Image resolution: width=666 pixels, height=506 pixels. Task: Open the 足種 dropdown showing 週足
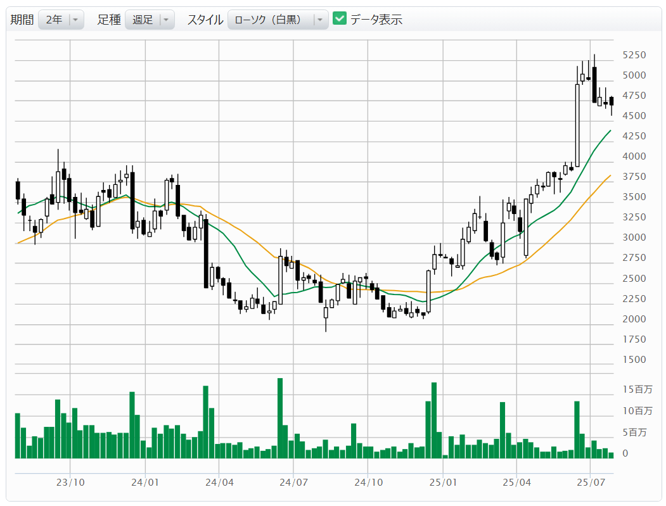150,20
